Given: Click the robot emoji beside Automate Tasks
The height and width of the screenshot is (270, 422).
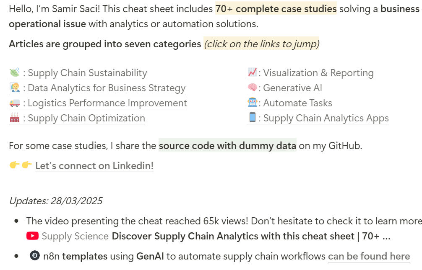Looking at the screenshot, I should tap(252, 103).
